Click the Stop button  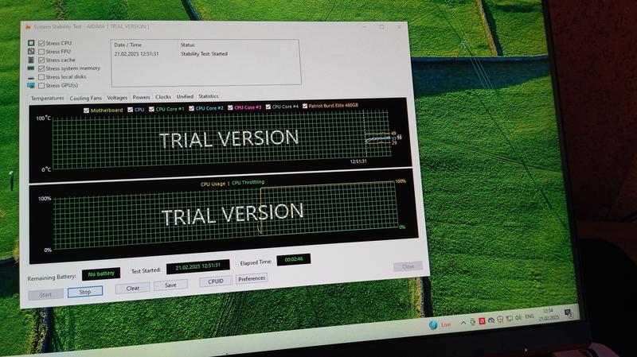pos(85,292)
